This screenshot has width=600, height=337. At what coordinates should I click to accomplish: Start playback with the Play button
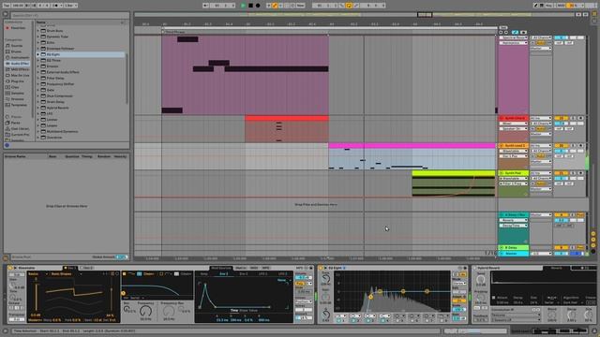click(x=243, y=6)
